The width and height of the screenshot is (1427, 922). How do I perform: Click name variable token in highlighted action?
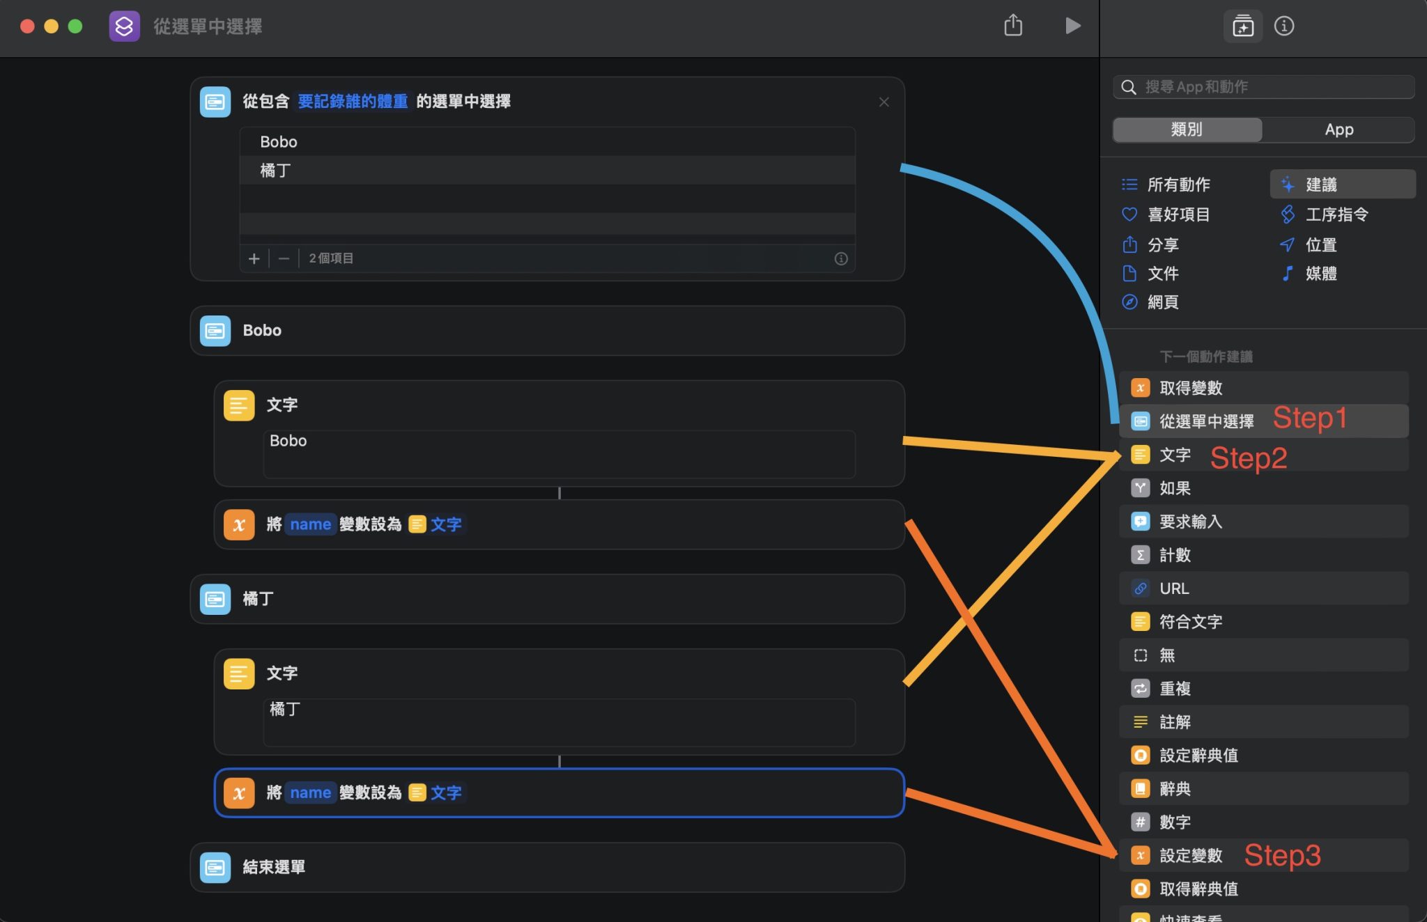tap(310, 792)
